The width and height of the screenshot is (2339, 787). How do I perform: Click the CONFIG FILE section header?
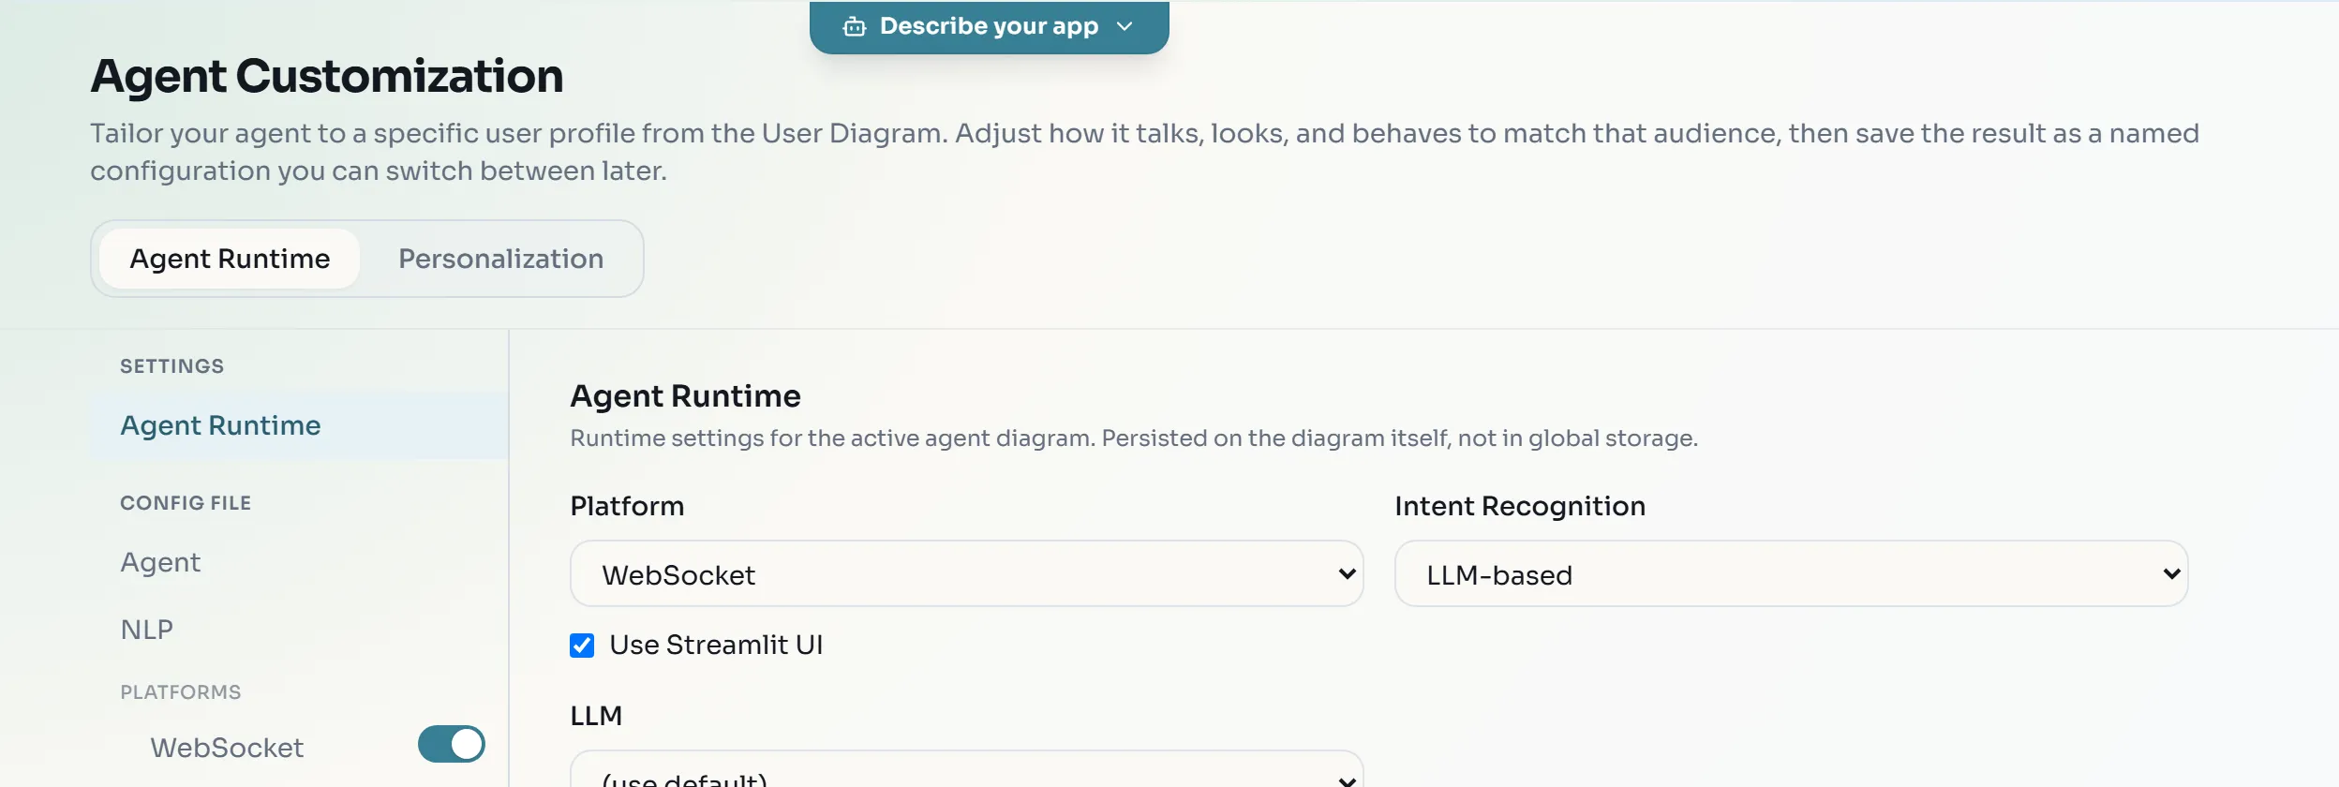coord(186,503)
